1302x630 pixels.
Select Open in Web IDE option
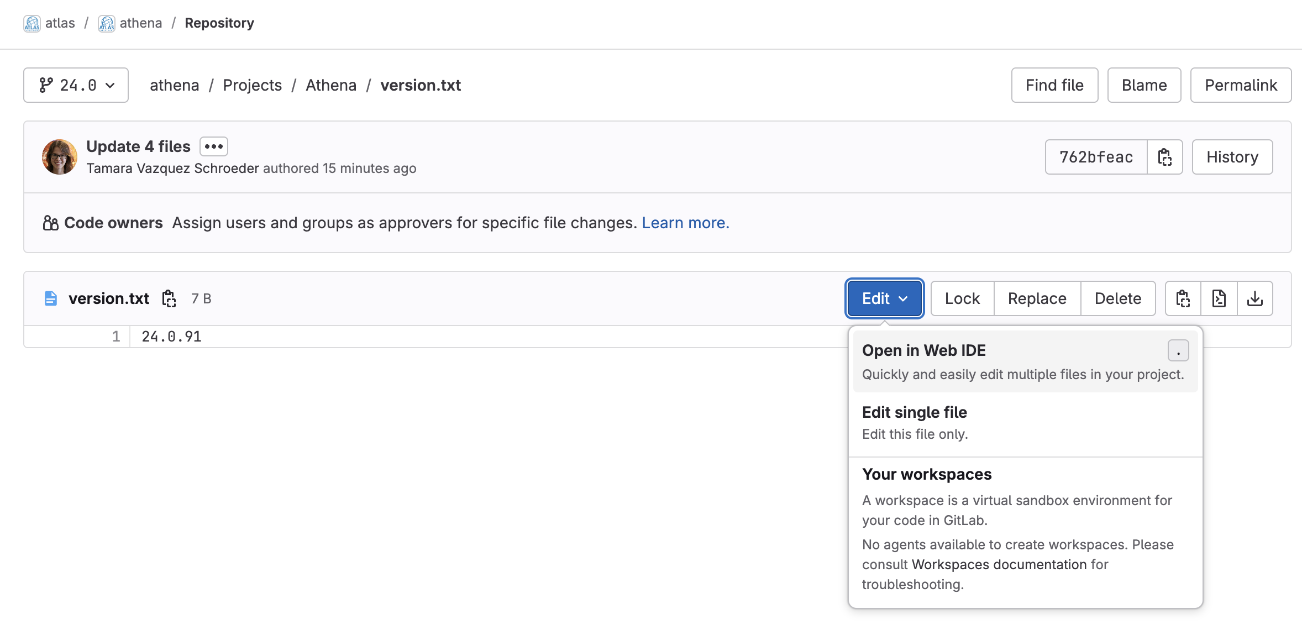[1025, 361]
